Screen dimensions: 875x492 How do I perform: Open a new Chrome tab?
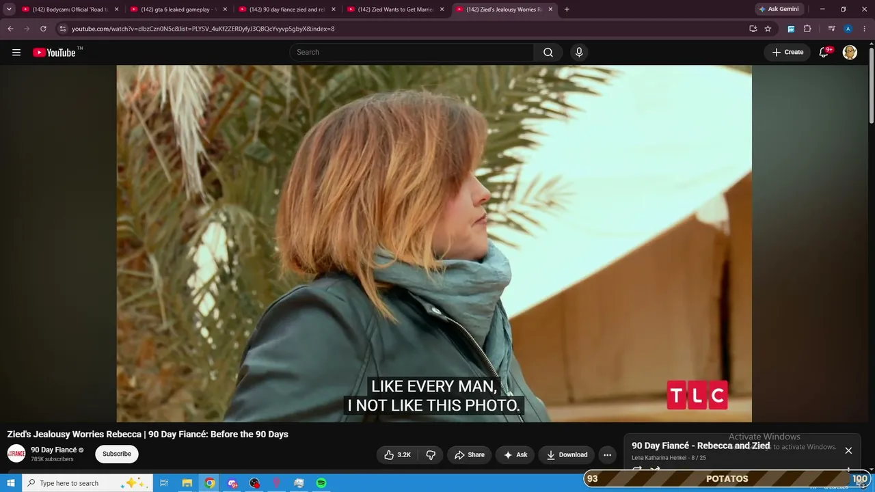pos(567,10)
